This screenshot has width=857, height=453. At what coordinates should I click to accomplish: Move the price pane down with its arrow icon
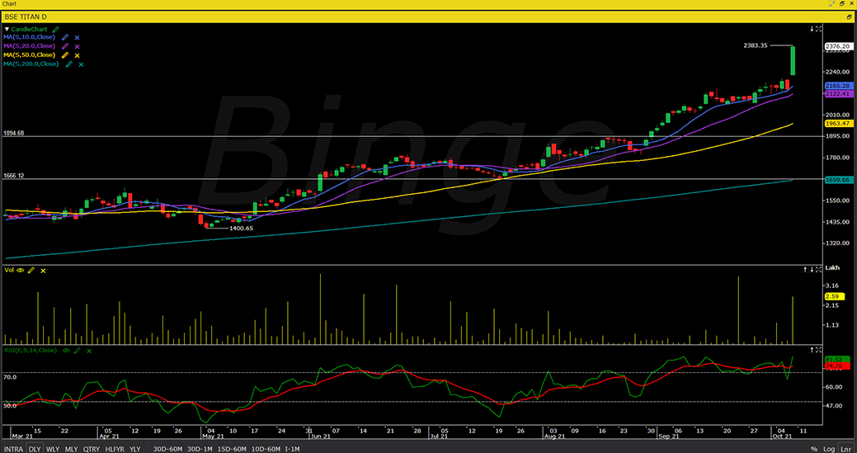tap(812, 28)
